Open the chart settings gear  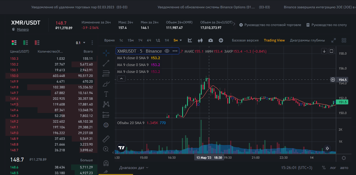pyautogui.click(x=344, y=158)
